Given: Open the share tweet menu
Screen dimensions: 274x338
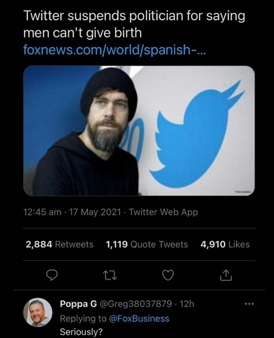Looking at the screenshot, I should pyautogui.click(x=225, y=275).
